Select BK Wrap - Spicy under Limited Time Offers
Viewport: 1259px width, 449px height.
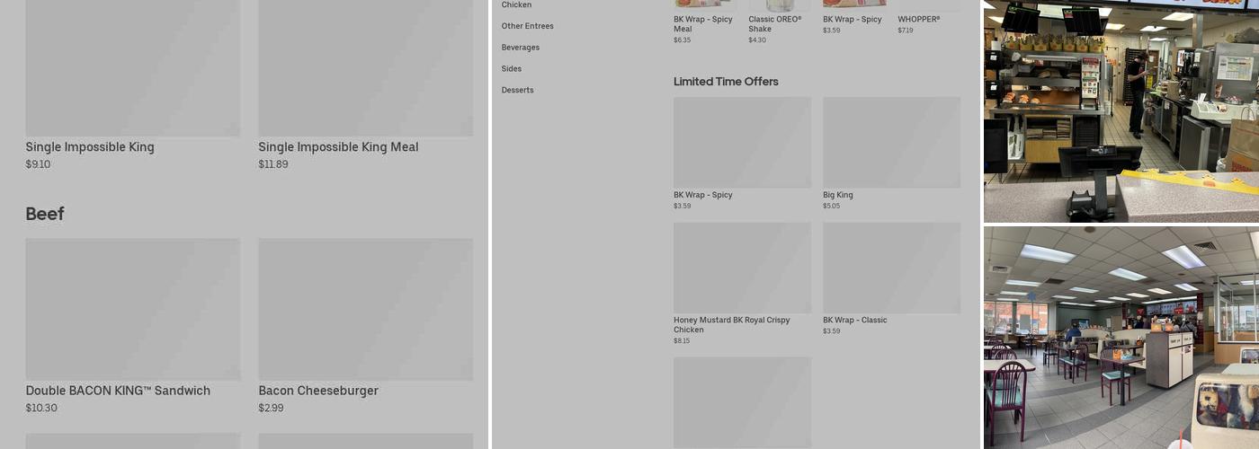[x=742, y=142]
